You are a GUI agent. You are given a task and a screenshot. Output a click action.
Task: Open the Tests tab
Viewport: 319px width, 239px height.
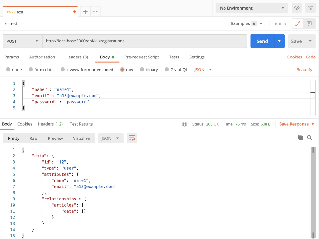pos(174,57)
